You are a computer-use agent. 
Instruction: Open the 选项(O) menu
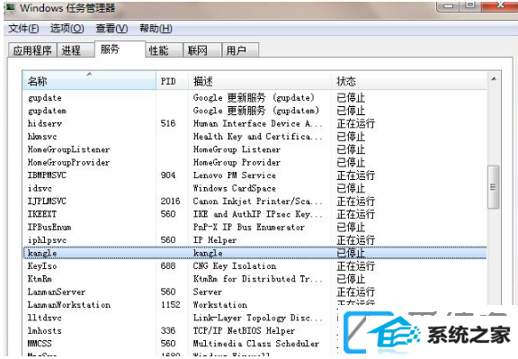click(67, 29)
